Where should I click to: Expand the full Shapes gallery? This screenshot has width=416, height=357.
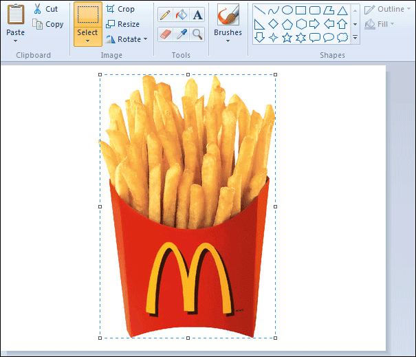[x=355, y=38]
